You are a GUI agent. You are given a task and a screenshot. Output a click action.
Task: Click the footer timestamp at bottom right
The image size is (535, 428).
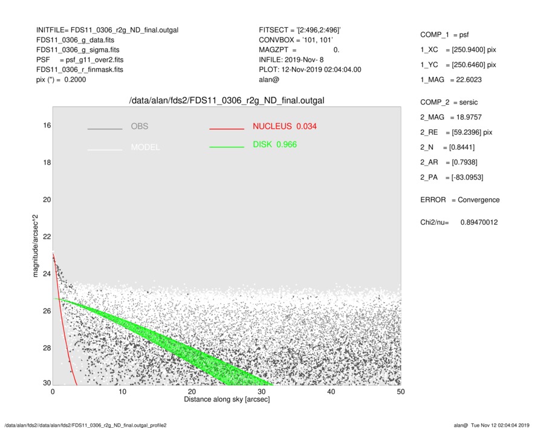click(x=495, y=425)
